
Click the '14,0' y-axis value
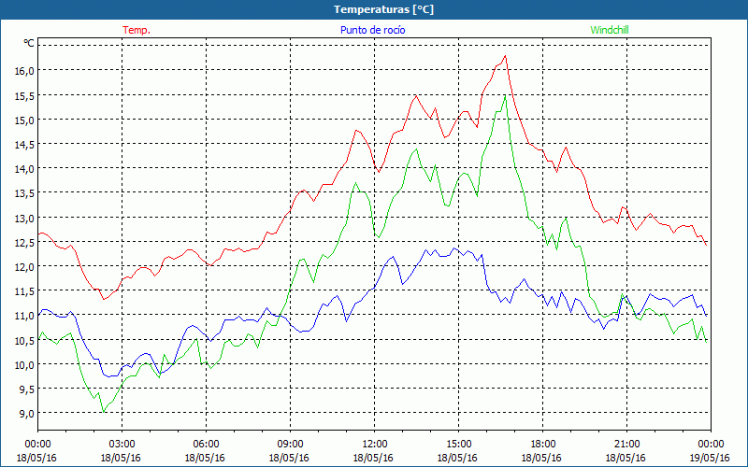tap(25, 169)
